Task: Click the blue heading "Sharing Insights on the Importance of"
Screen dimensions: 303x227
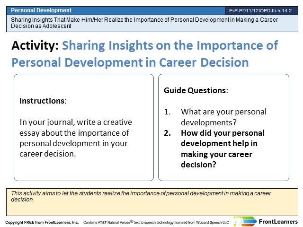Action: pyautogui.click(x=170, y=45)
